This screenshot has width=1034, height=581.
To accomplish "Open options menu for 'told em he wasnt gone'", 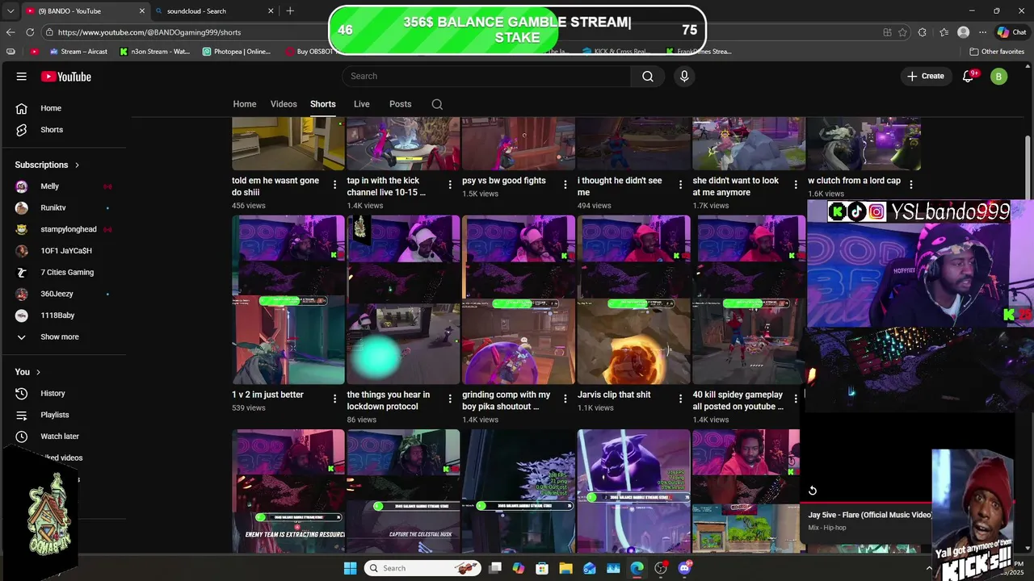I will (334, 186).
